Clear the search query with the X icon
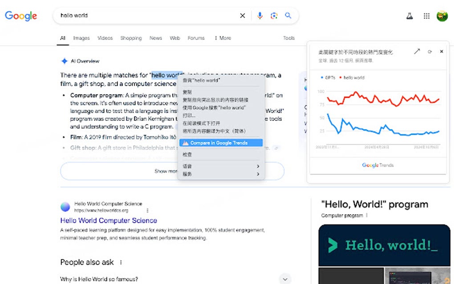This screenshot has height=284, width=454. tap(243, 15)
